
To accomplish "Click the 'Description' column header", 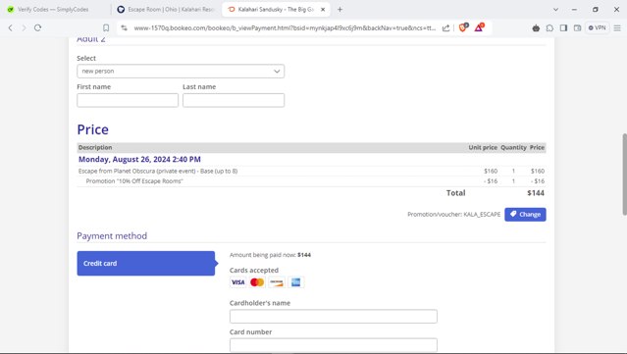I will tap(95, 147).
